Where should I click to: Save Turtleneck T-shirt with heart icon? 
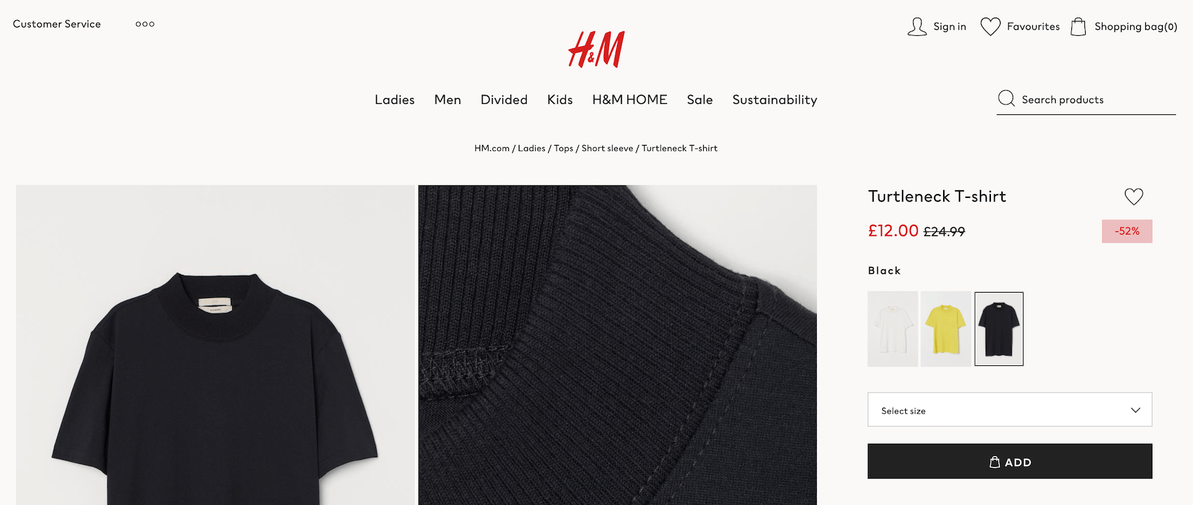(1133, 197)
